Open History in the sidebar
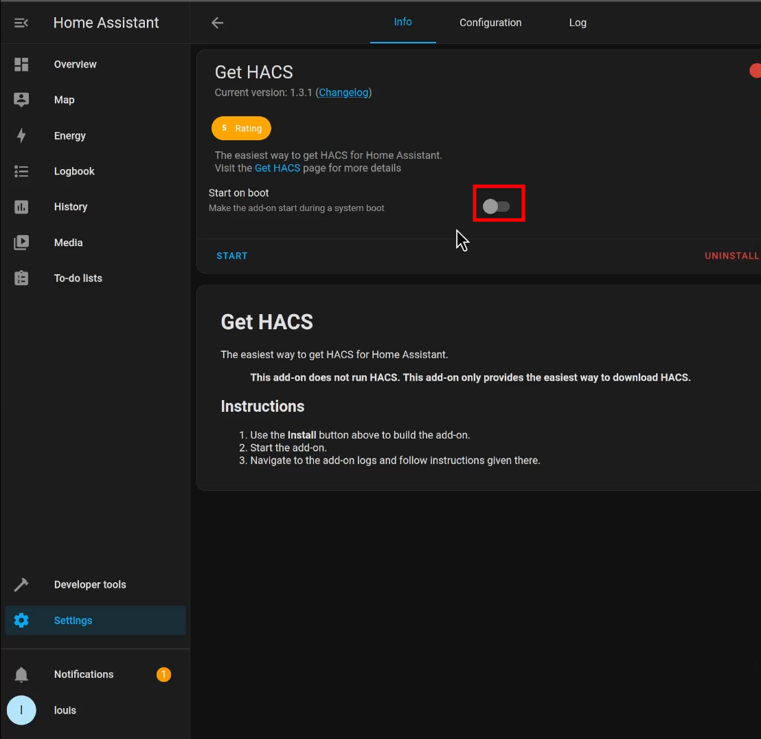Image resolution: width=761 pixels, height=739 pixels. tap(95, 207)
